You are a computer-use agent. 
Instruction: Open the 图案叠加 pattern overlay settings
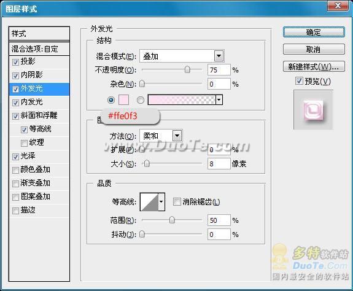(36, 196)
